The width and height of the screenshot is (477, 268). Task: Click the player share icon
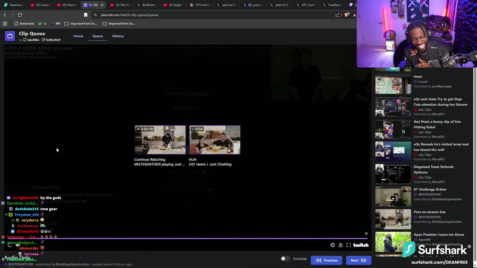click(x=341, y=245)
